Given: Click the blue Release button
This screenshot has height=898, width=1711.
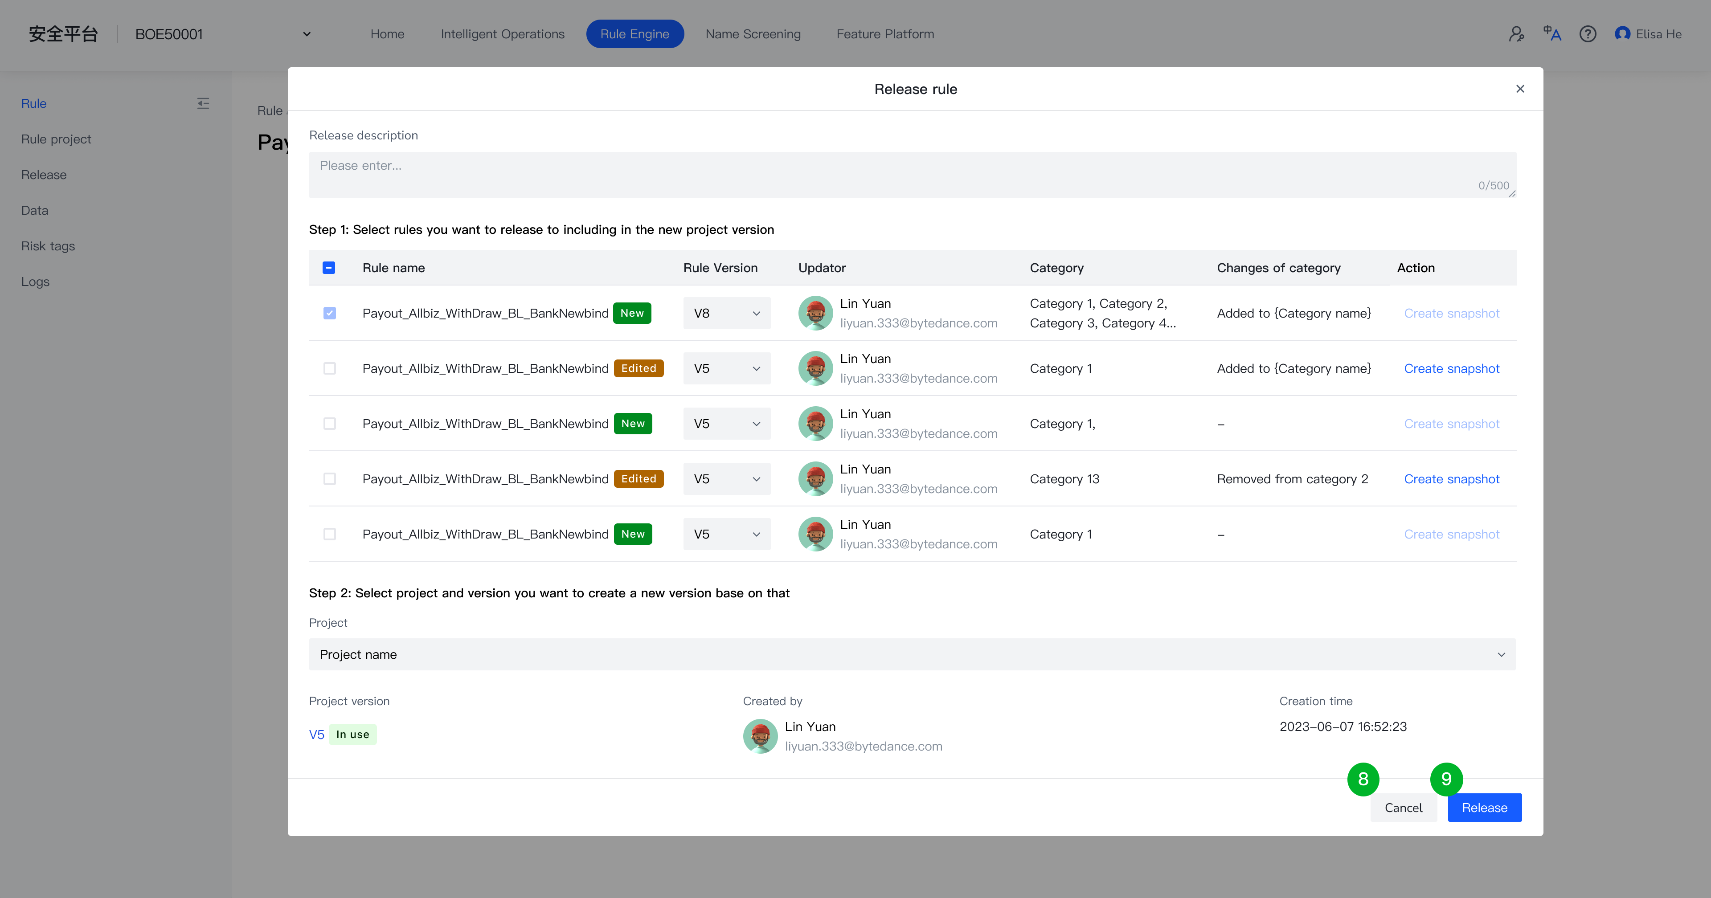Looking at the screenshot, I should point(1484,808).
